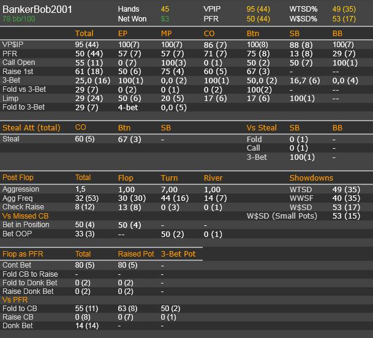Click the Donk Bet row label at the bottom

pos(18,326)
